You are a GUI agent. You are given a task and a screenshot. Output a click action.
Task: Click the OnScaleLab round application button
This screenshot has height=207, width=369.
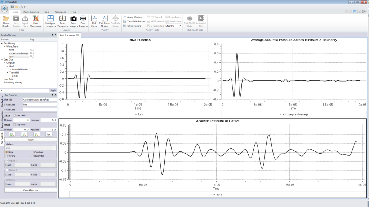tap(4, 9)
